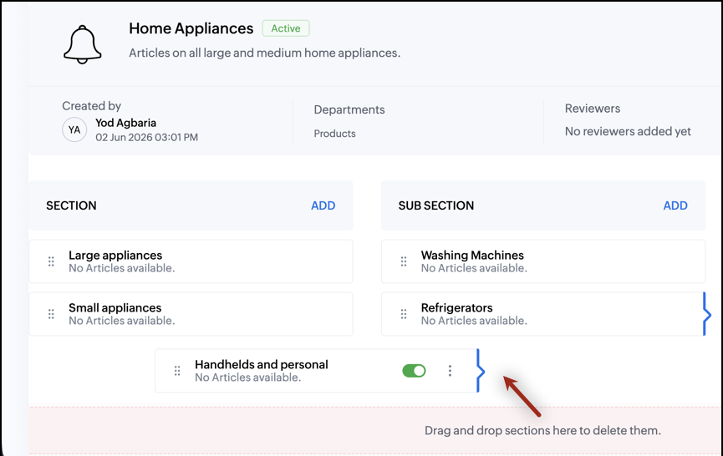Grab the Refrigerators drag handle
The height and width of the screenshot is (456, 723).
click(x=404, y=314)
